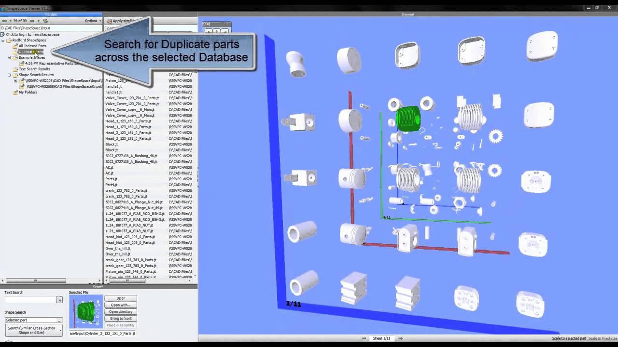Screen dimensions: 618x347
Task: Click the Open button
Action: click(121, 298)
